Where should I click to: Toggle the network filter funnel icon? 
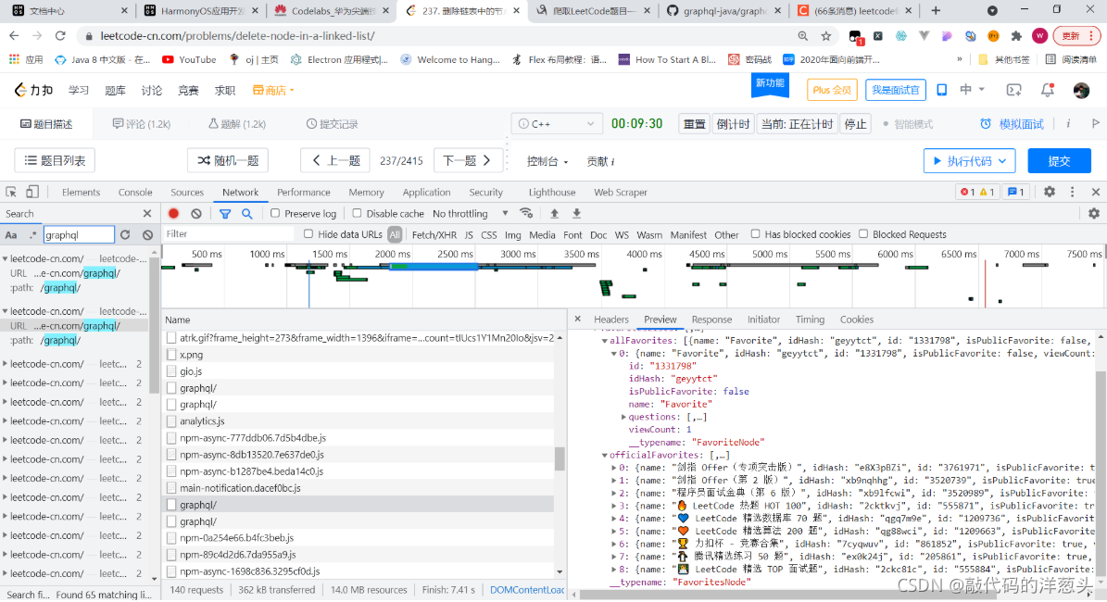tap(225, 213)
